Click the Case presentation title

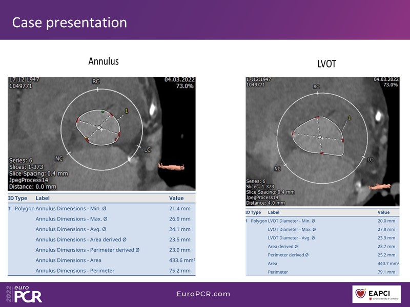(x=69, y=23)
